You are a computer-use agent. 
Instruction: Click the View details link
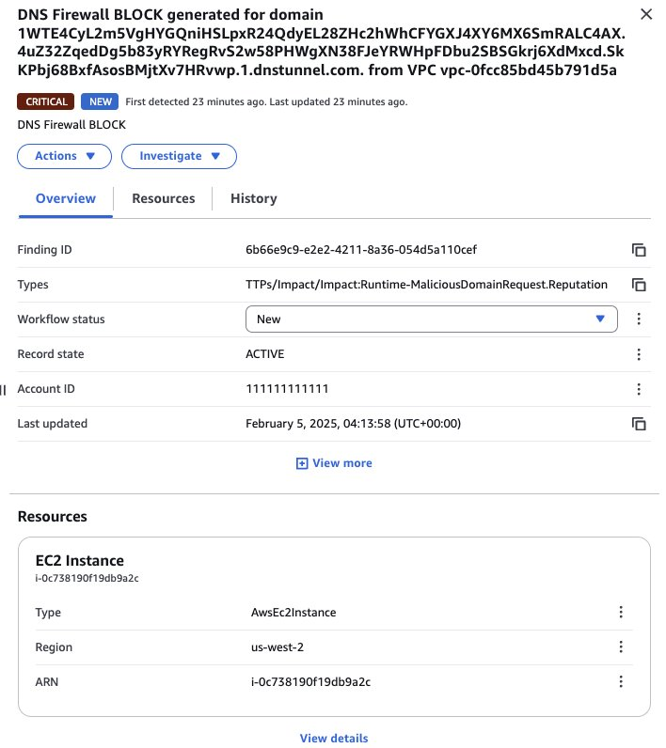[x=334, y=738]
